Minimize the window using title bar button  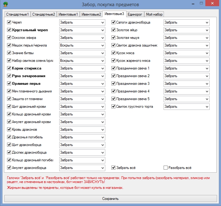(193, 4)
